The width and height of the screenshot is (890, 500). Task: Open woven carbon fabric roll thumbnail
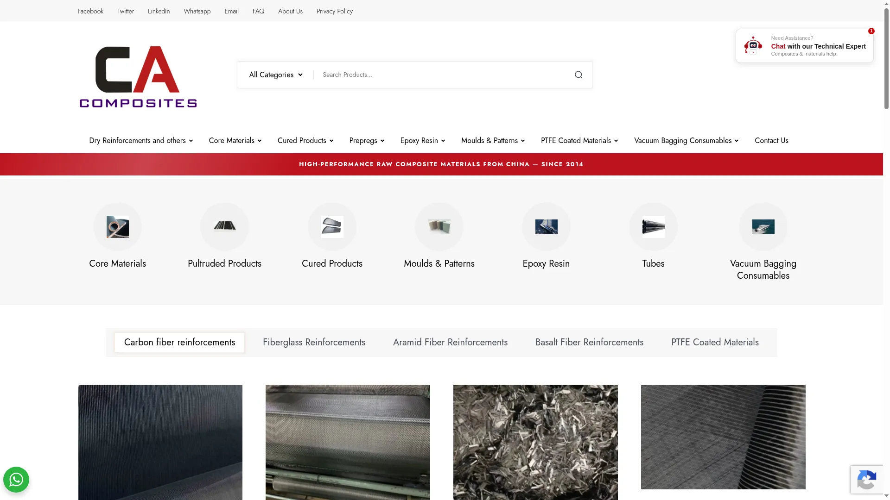tap(348, 442)
